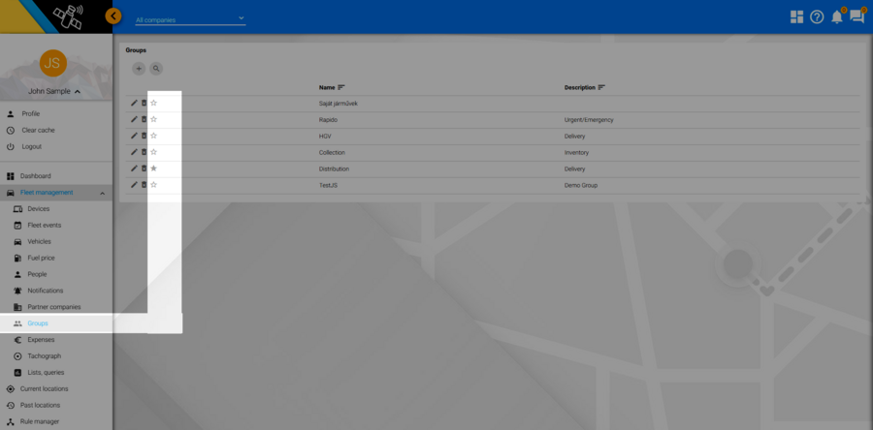Open the messages chat icon in header

[x=857, y=16]
